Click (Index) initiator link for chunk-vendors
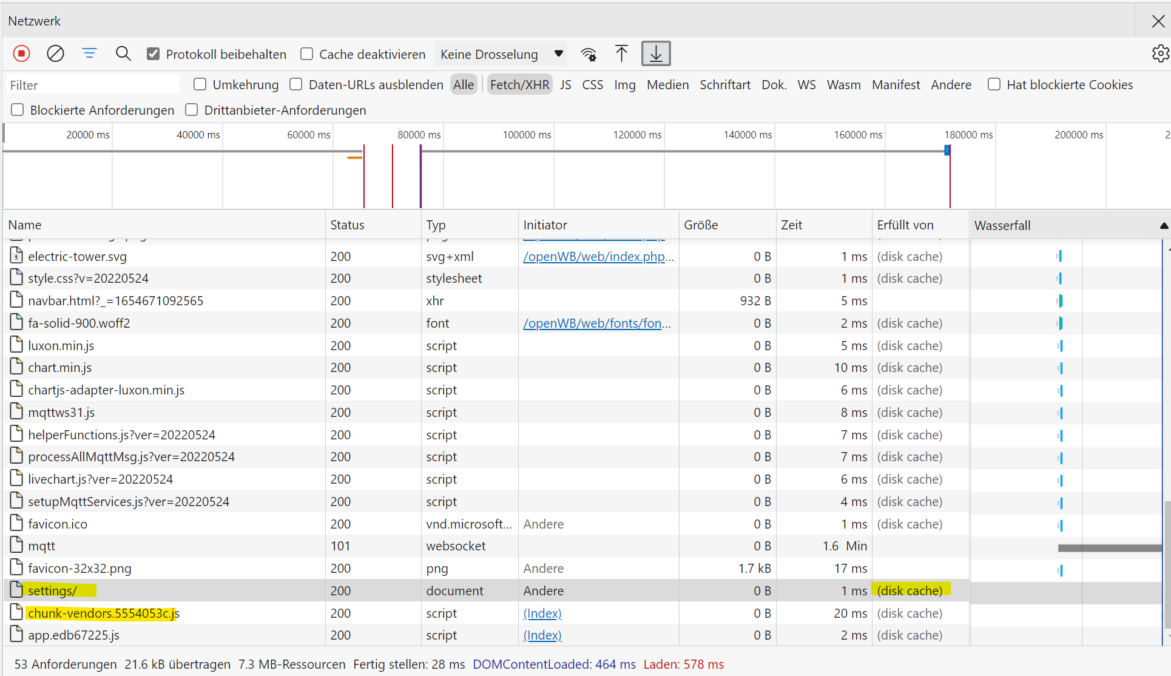1171x676 pixels. click(x=542, y=613)
